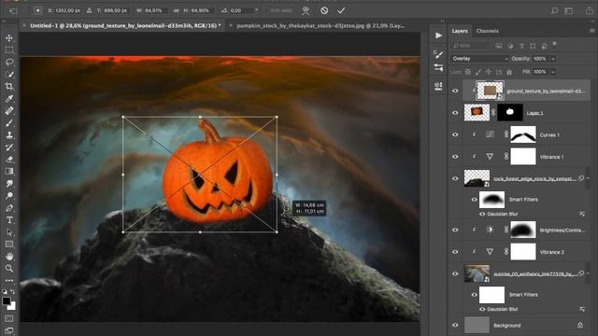Select the Gradient tool

tap(9, 172)
